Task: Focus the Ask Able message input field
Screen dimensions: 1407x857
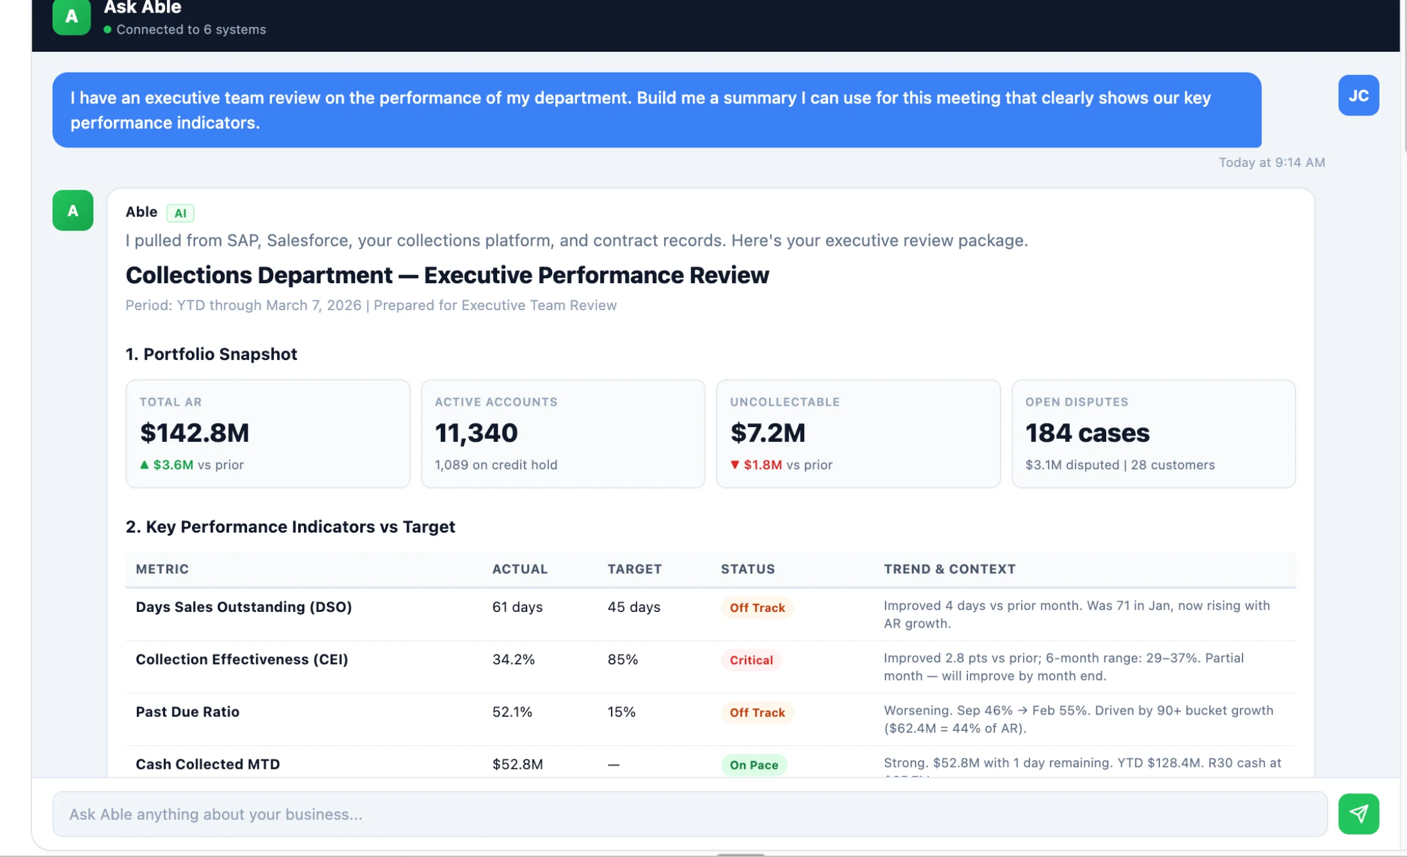Action: (x=690, y=813)
